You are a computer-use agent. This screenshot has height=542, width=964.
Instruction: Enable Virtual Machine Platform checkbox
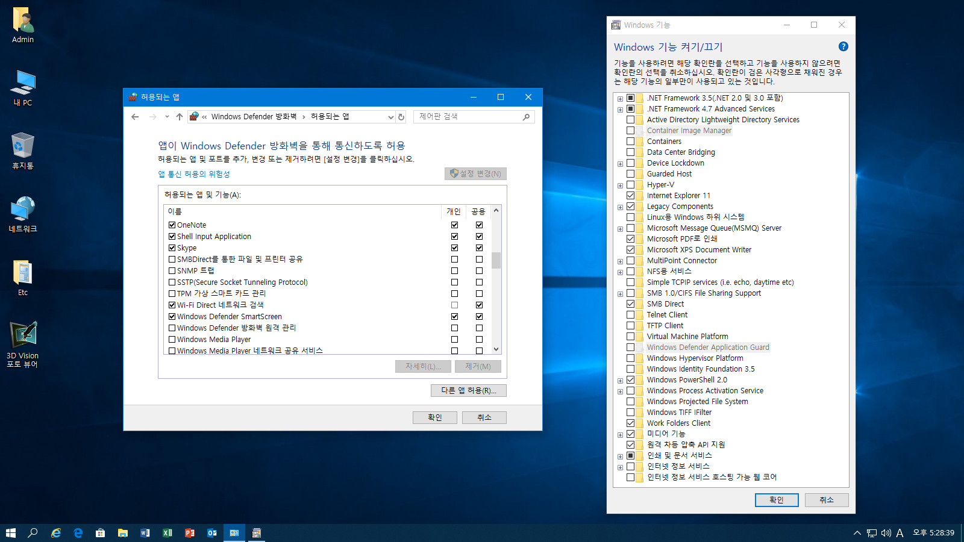pos(630,337)
